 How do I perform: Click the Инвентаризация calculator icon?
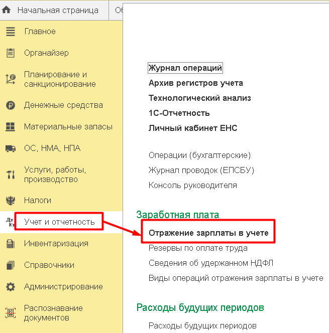pos(11,244)
